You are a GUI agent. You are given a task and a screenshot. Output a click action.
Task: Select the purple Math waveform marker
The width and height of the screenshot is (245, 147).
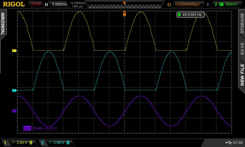(15, 111)
